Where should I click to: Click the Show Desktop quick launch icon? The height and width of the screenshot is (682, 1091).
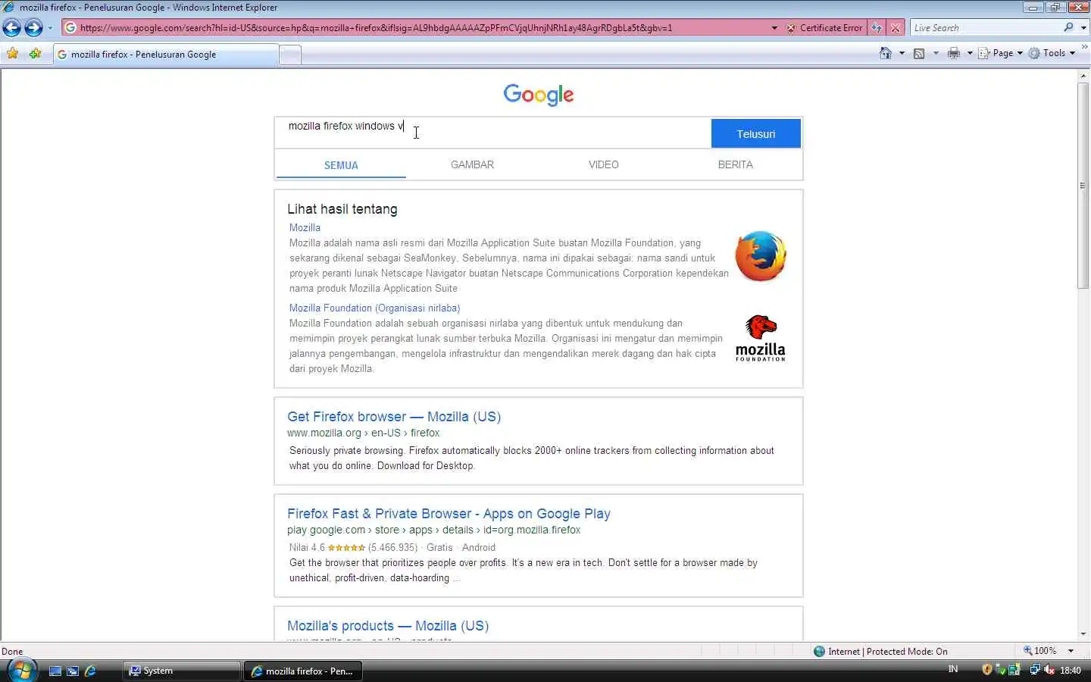pos(55,671)
